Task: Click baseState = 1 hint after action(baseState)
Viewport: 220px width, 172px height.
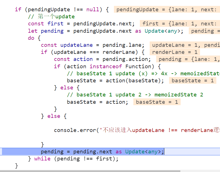Action: coord(192,81)
